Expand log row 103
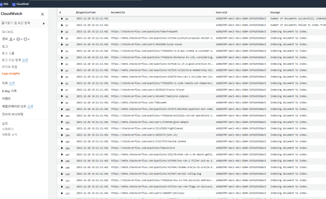The width and height of the screenshot is (326, 199). click(x=62, y=129)
